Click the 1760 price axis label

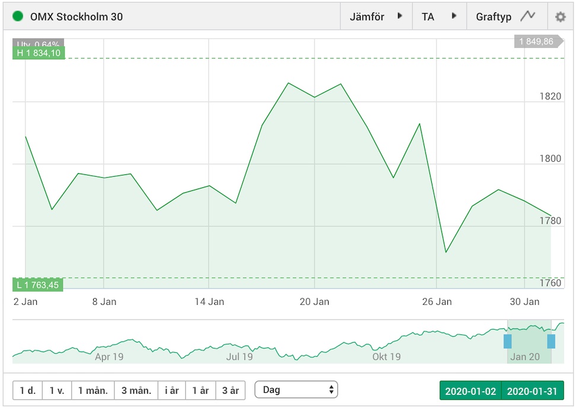[x=550, y=283]
